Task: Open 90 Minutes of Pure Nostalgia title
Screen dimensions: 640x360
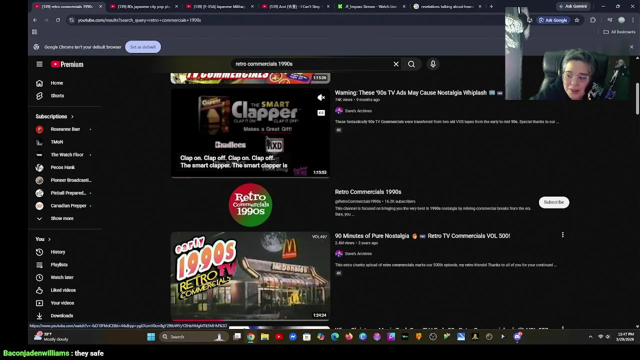Action: tap(422, 235)
